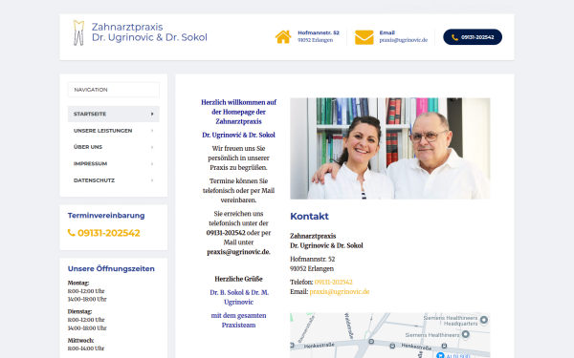Expand Startseite menu arrow

152,114
